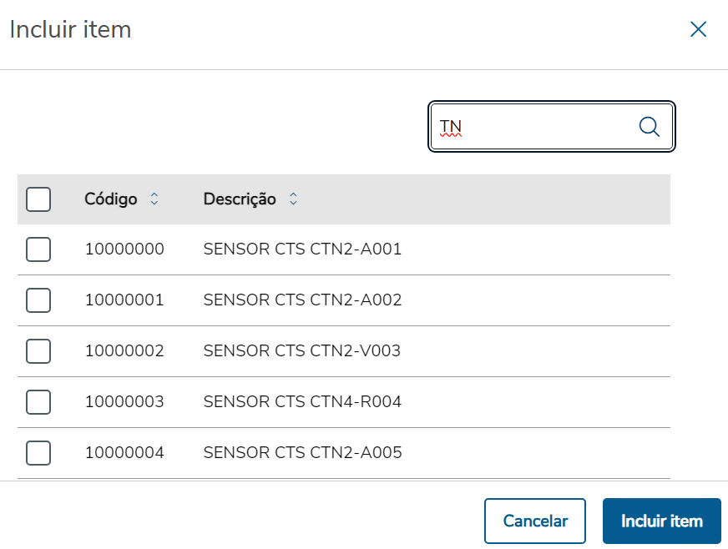Sort by Descrição column arrows
728x549 pixels.
tap(293, 199)
